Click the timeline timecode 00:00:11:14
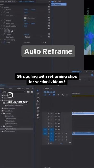Screen dimensions: 94x168 pos(49,92)
